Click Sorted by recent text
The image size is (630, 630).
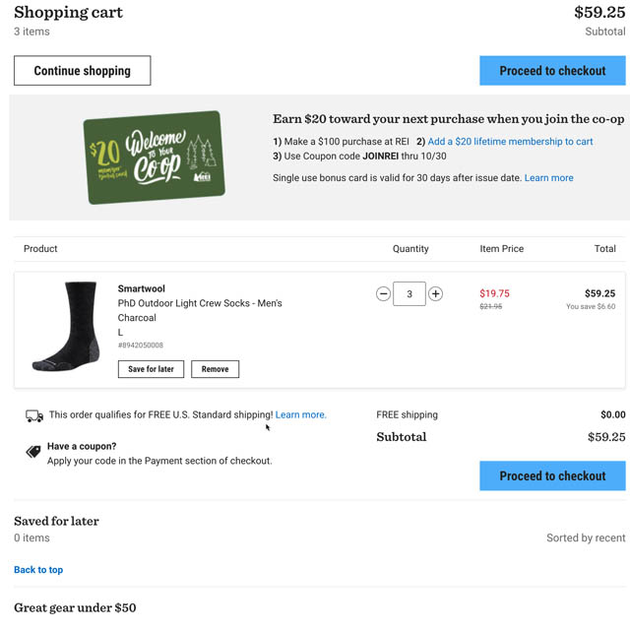click(x=586, y=538)
